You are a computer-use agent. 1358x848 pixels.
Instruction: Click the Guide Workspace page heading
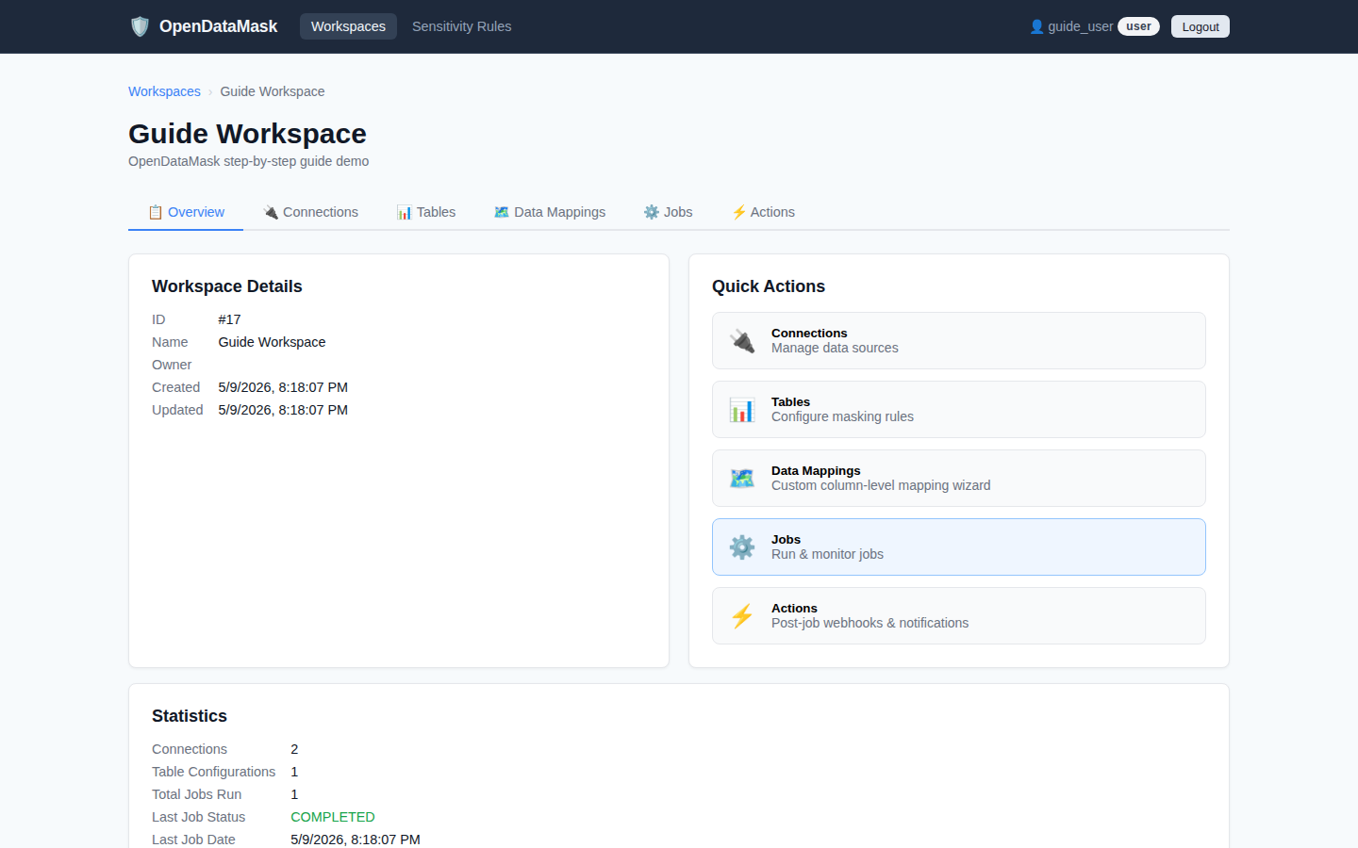point(247,134)
